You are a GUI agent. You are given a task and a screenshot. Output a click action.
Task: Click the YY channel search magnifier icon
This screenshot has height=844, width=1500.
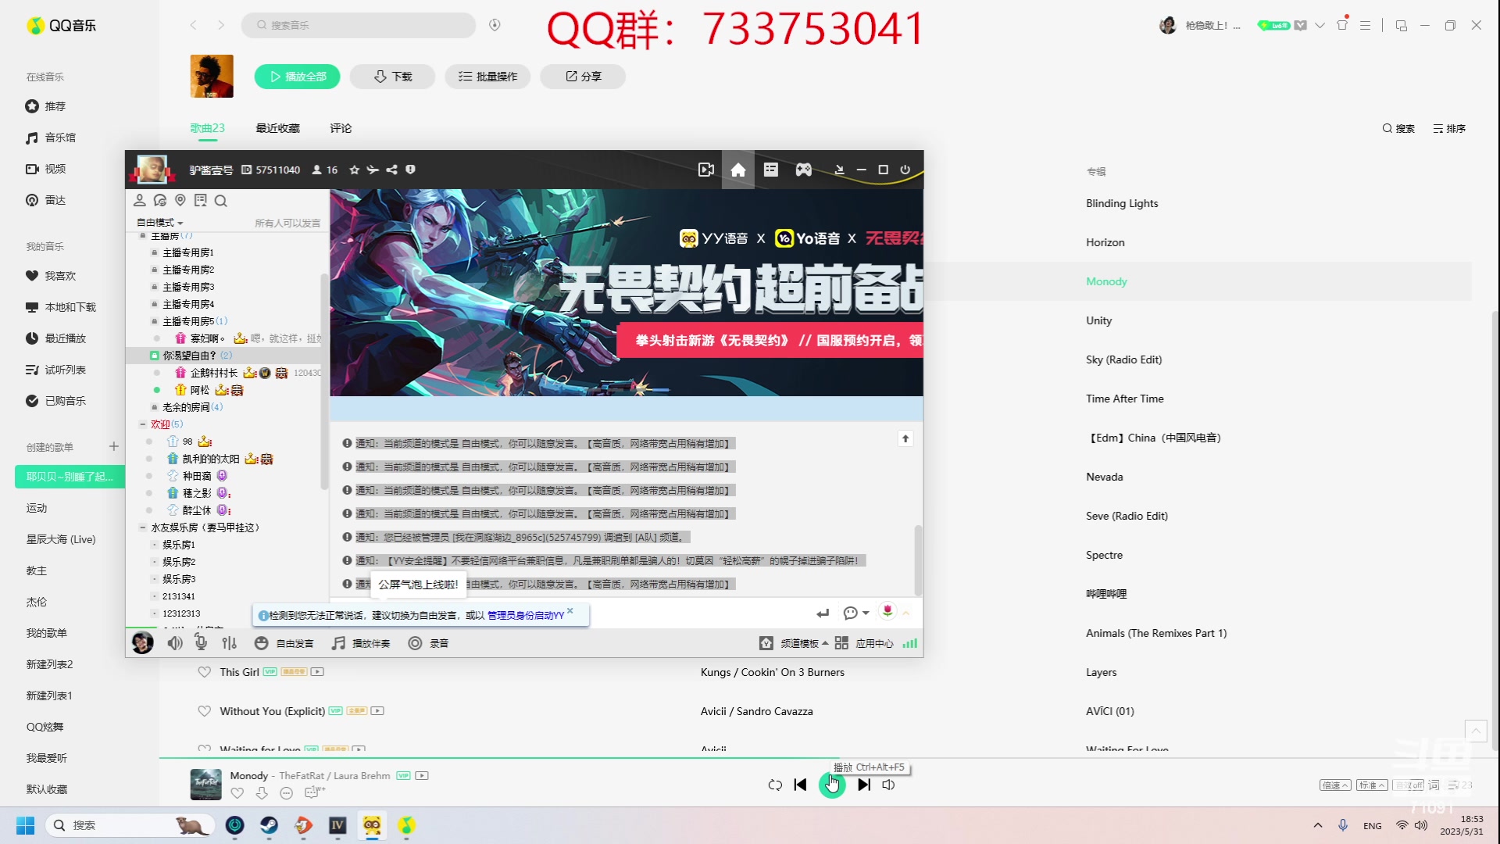[221, 201]
